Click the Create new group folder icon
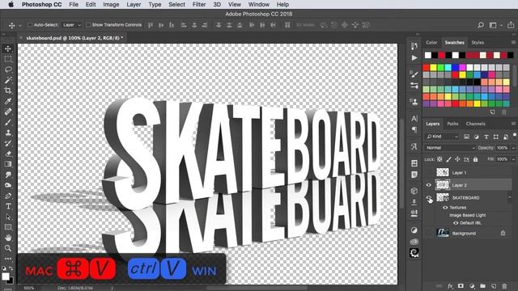This screenshot has height=291, width=518. (482, 286)
